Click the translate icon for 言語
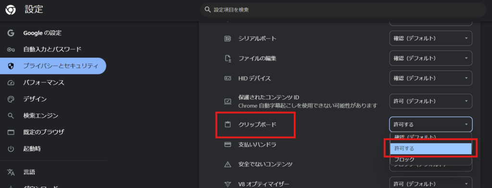The width and height of the screenshot is (492, 188). tap(11, 172)
